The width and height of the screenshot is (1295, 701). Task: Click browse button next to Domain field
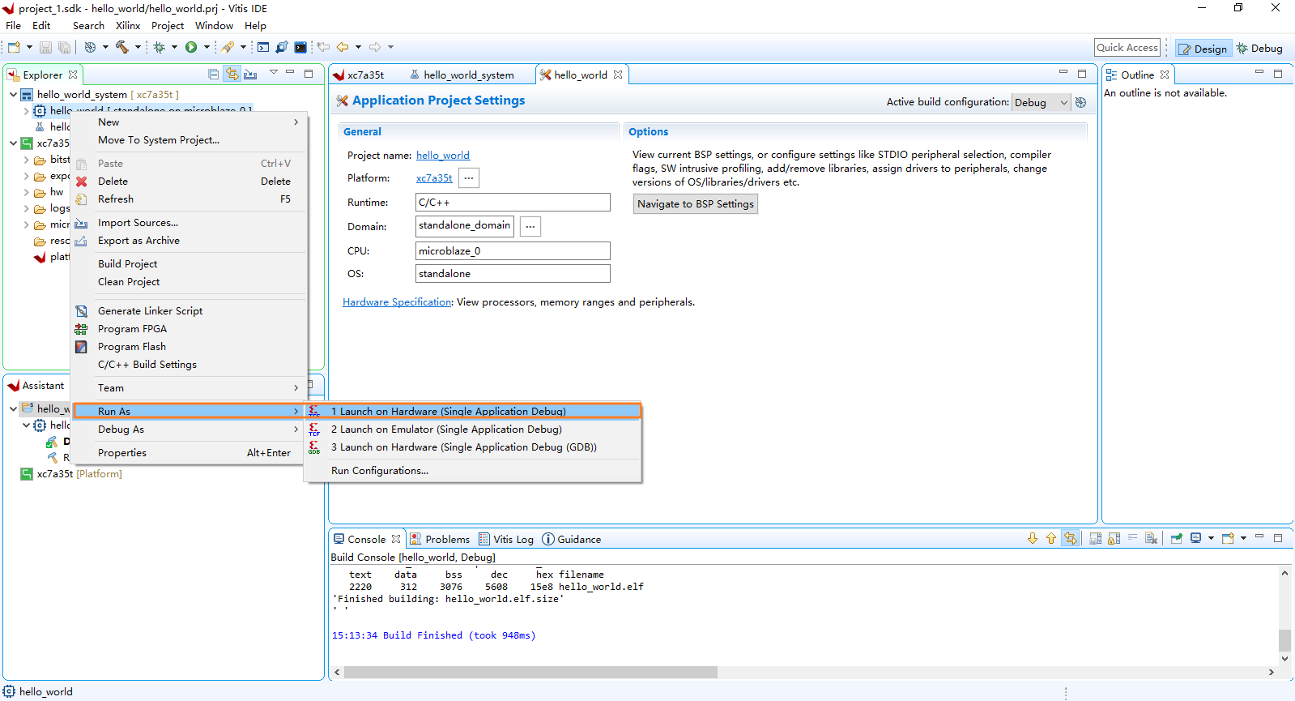pyautogui.click(x=530, y=227)
